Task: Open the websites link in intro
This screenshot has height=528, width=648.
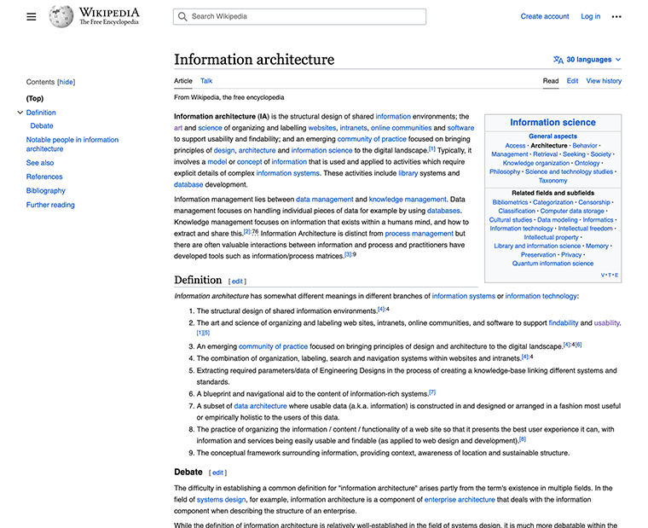Action: pos(322,128)
